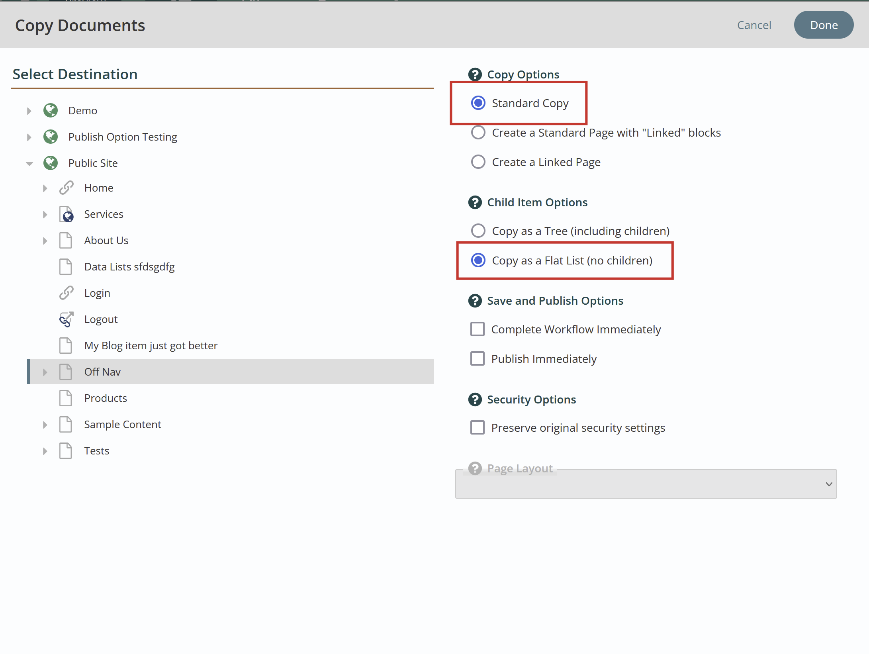Image resolution: width=869 pixels, height=654 pixels.
Task: Expand the Tests node
Action: point(45,451)
